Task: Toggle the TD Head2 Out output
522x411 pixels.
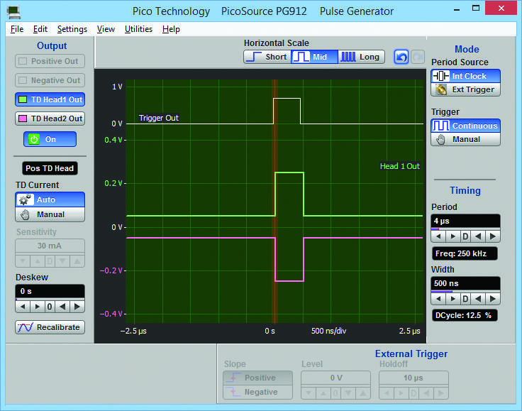Action: 50,119
